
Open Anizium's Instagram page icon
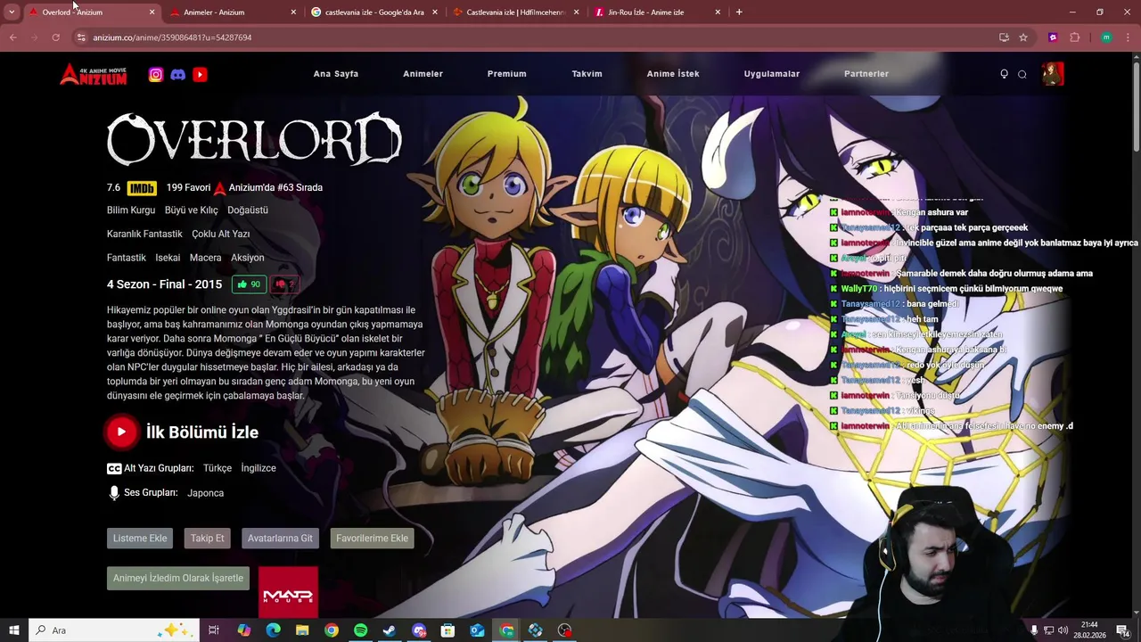click(x=156, y=75)
